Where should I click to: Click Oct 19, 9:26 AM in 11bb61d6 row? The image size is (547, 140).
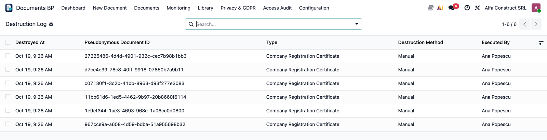tap(34, 97)
